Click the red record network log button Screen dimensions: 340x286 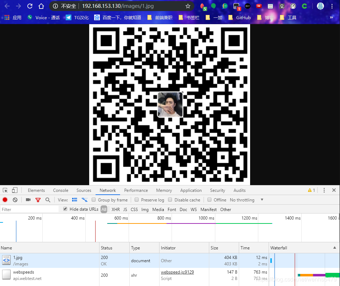(x=5, y=200)
